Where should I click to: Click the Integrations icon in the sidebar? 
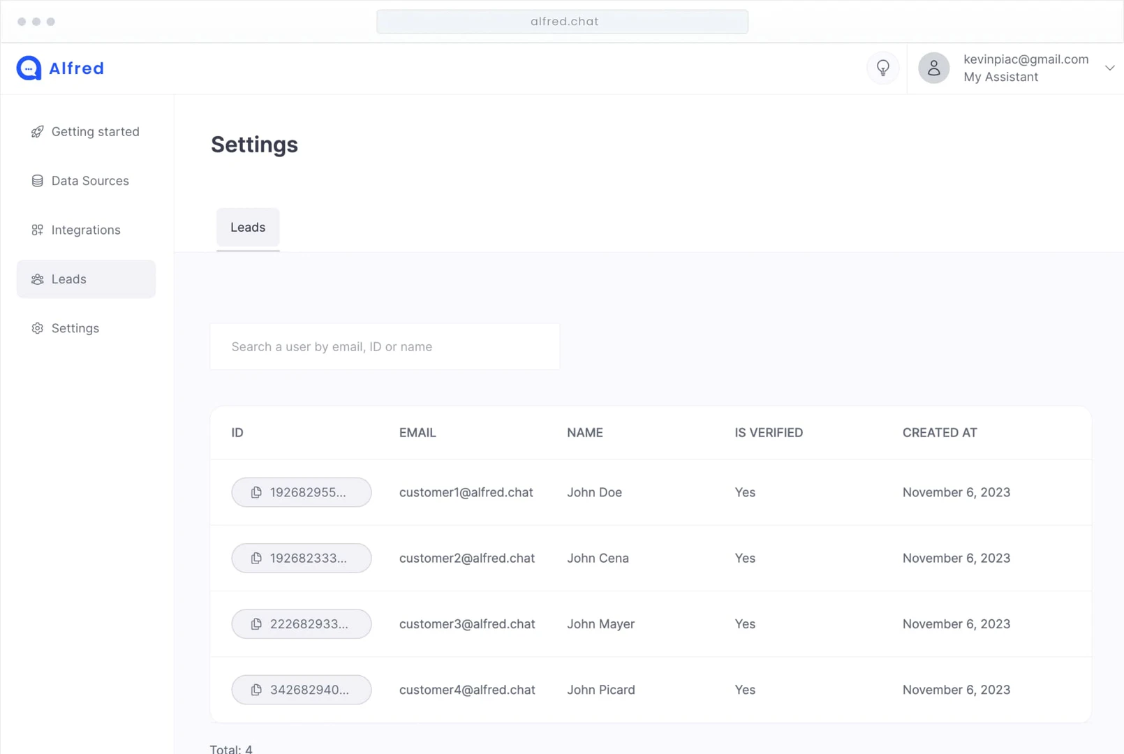point(36,230)
